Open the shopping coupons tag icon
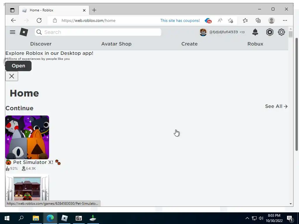The image size is (299, 224). pyautogui.click(x=208, y=21)
